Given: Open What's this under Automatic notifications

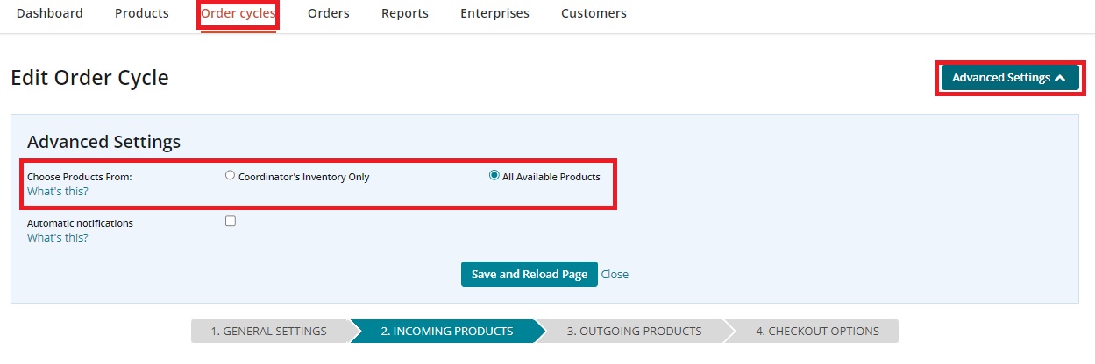Looking at the screenshot, I should coord(58,237).
